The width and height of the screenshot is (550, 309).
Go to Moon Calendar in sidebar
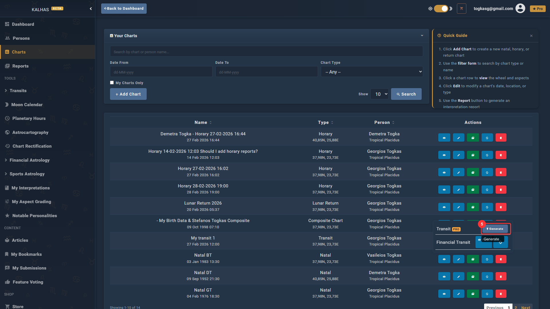(27, 105)
